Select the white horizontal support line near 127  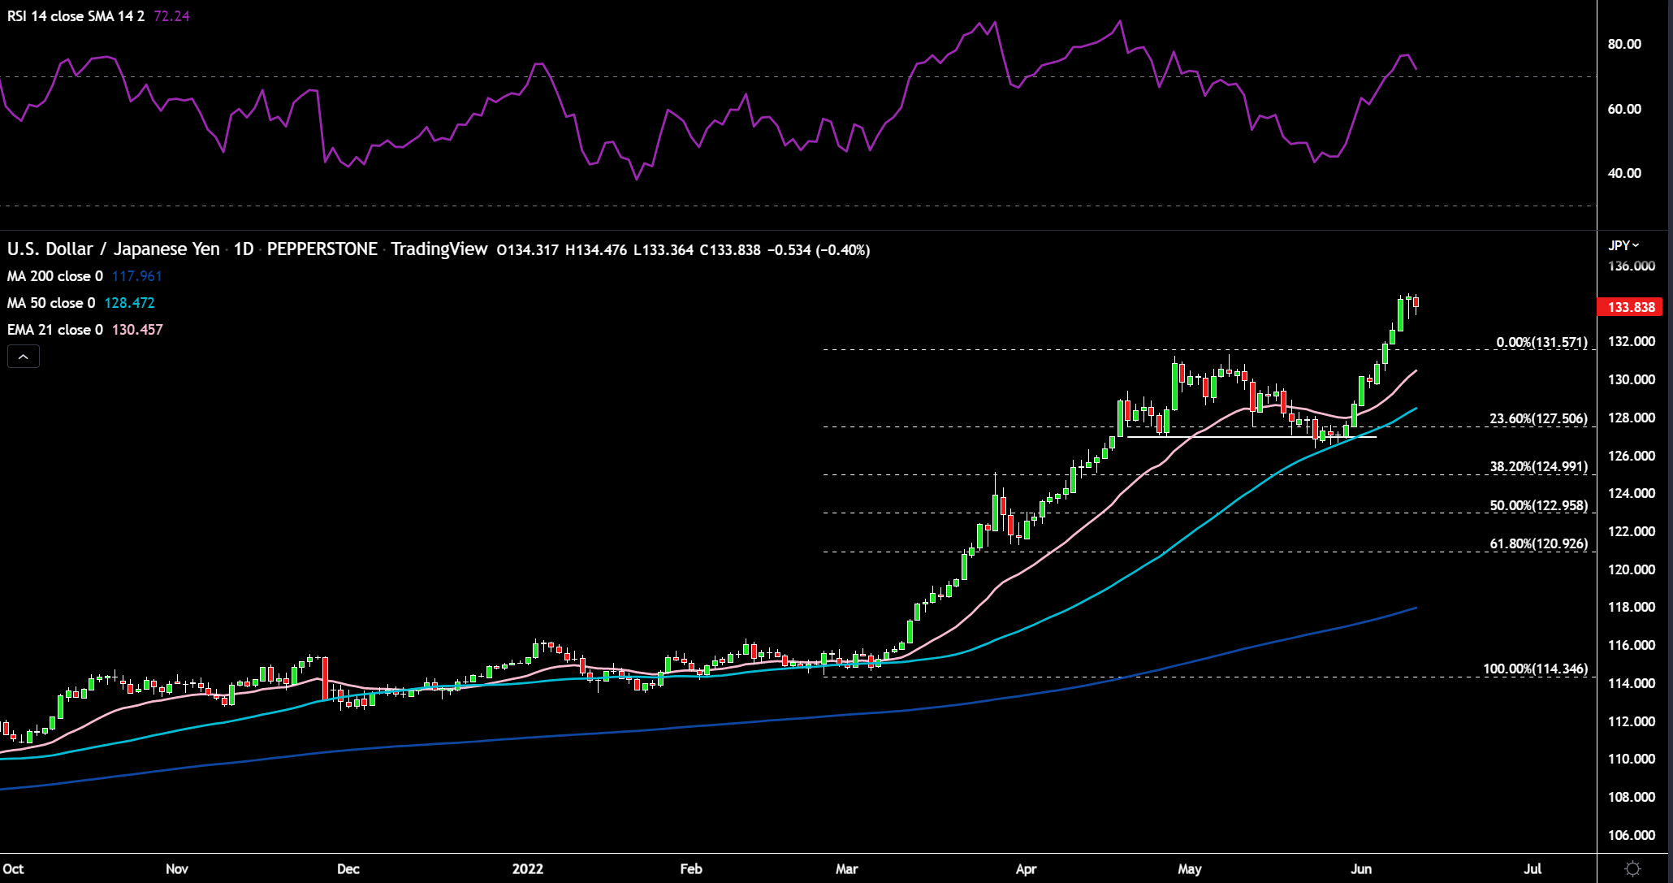pos(1252,437)
